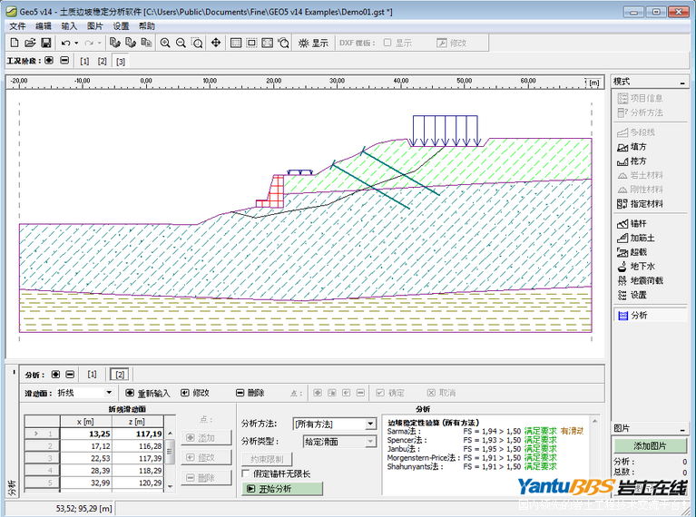This screenshot has width=696, height=517.
Task: Click the New file icon
Action: coord(15,43)
